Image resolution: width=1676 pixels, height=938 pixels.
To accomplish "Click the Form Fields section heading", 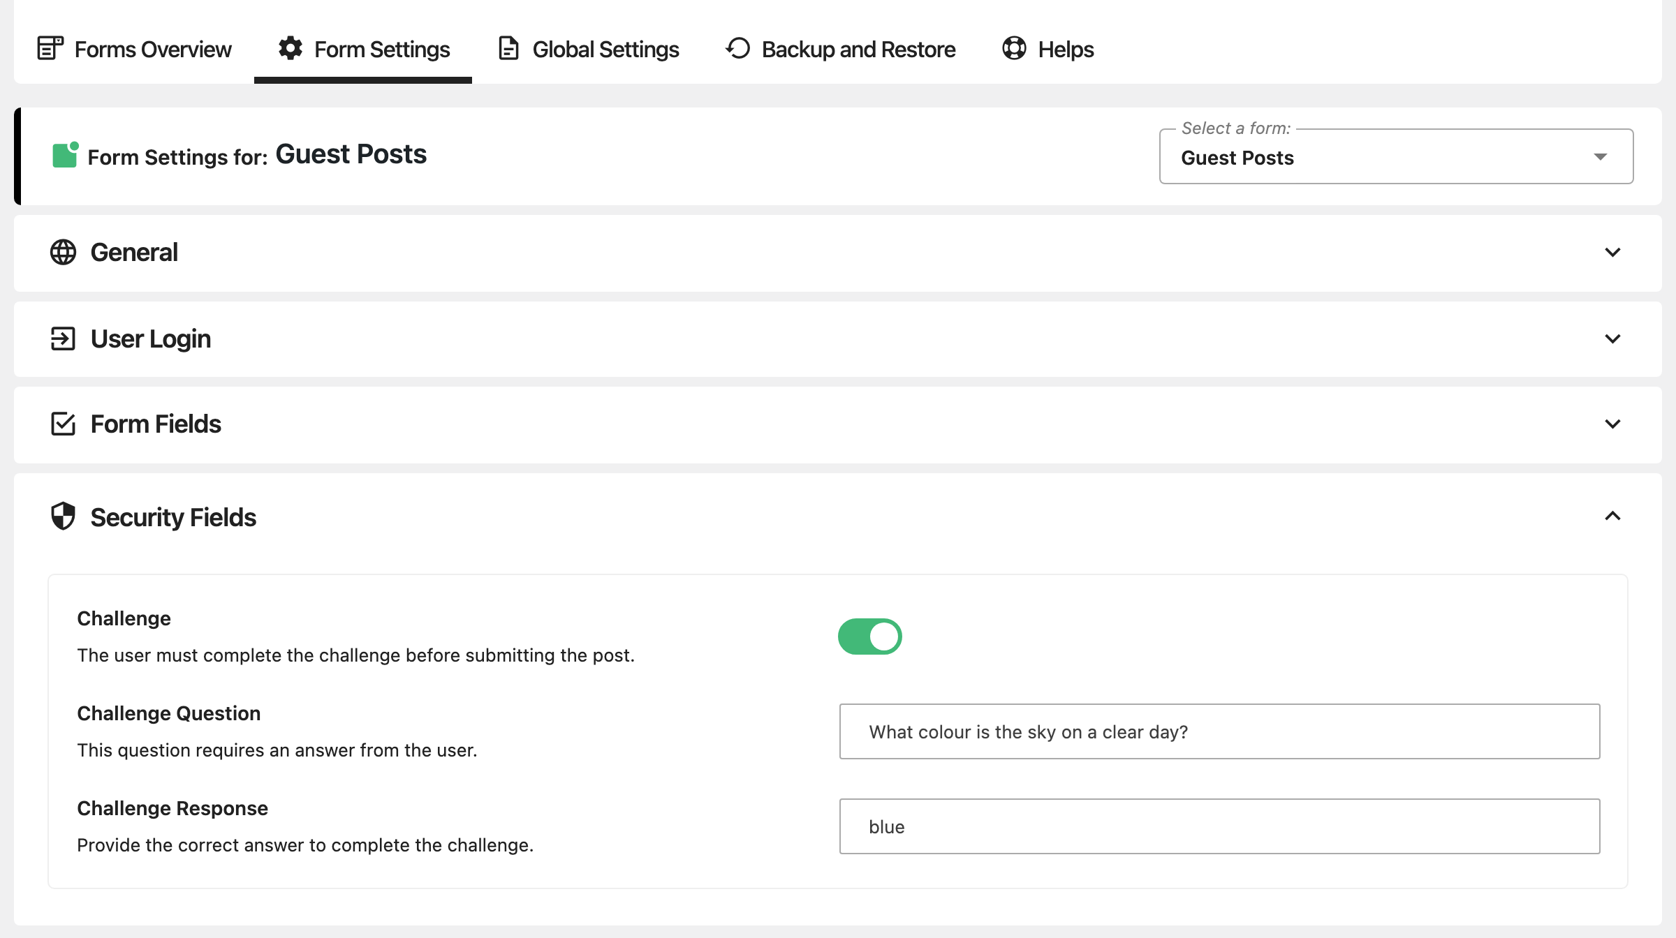I will [156, 424].
